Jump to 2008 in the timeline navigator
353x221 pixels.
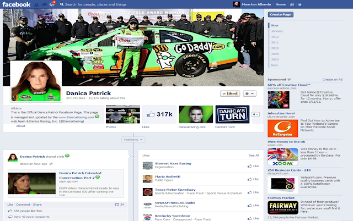point(275,54)
